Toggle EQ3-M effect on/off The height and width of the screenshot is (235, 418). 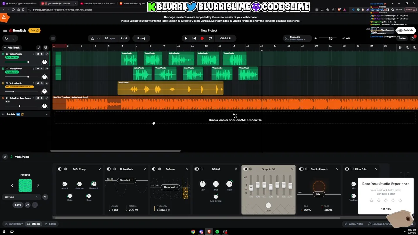196,169
